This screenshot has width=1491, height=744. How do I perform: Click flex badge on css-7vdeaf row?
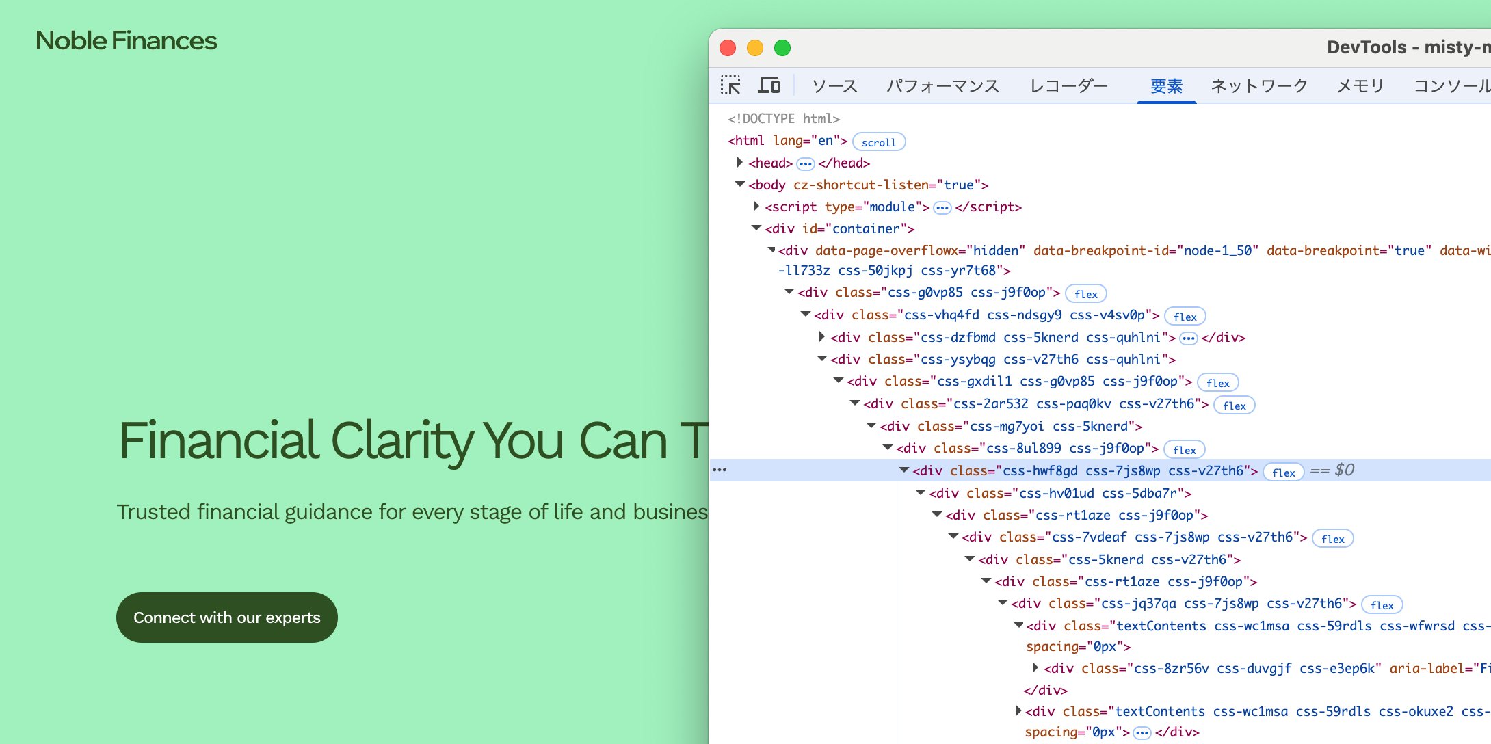click(1333, 539)
